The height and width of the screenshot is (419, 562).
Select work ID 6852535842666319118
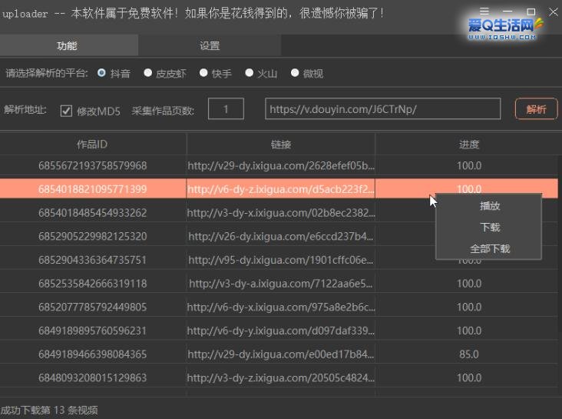[x=92, y=283]
